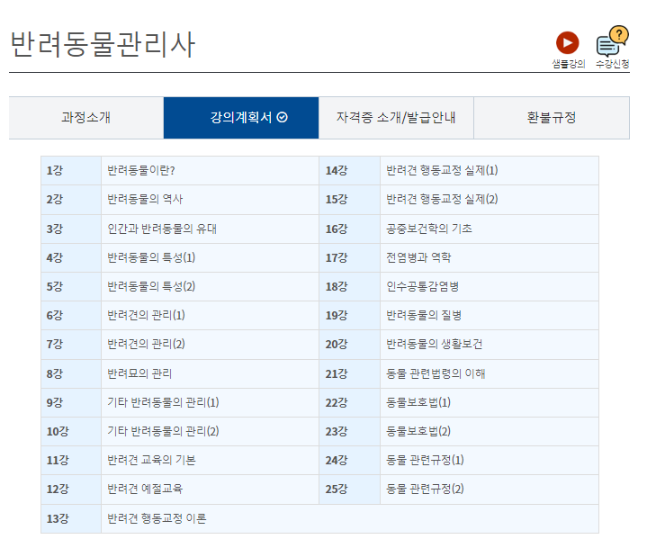Open the 과정소개 tab
656x548 pixels.
[85, 118]
